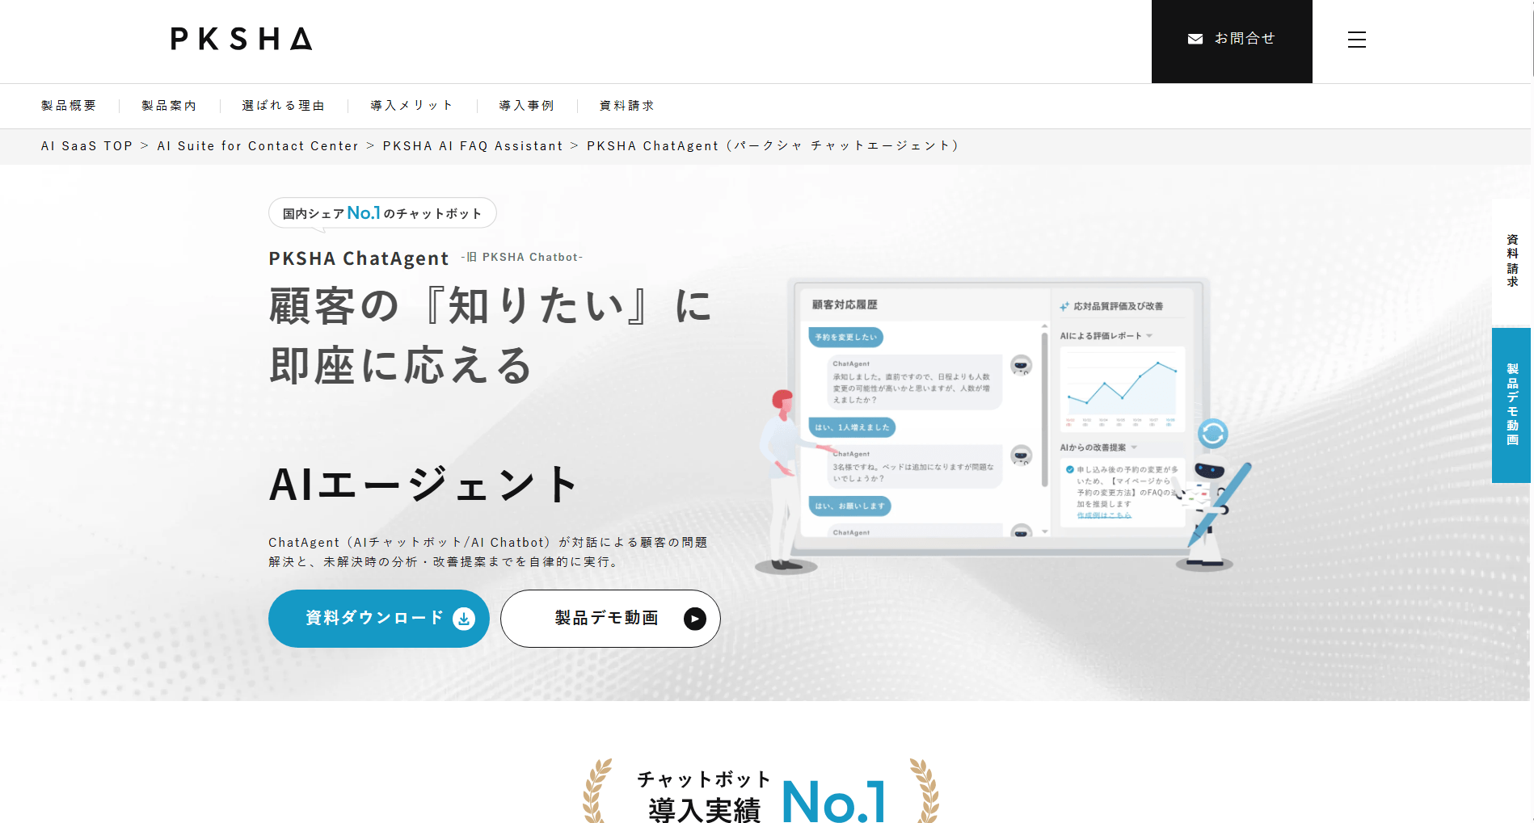1534x823 pixels.
Task: Open the hamburger menu icon
Action: 1357,40
